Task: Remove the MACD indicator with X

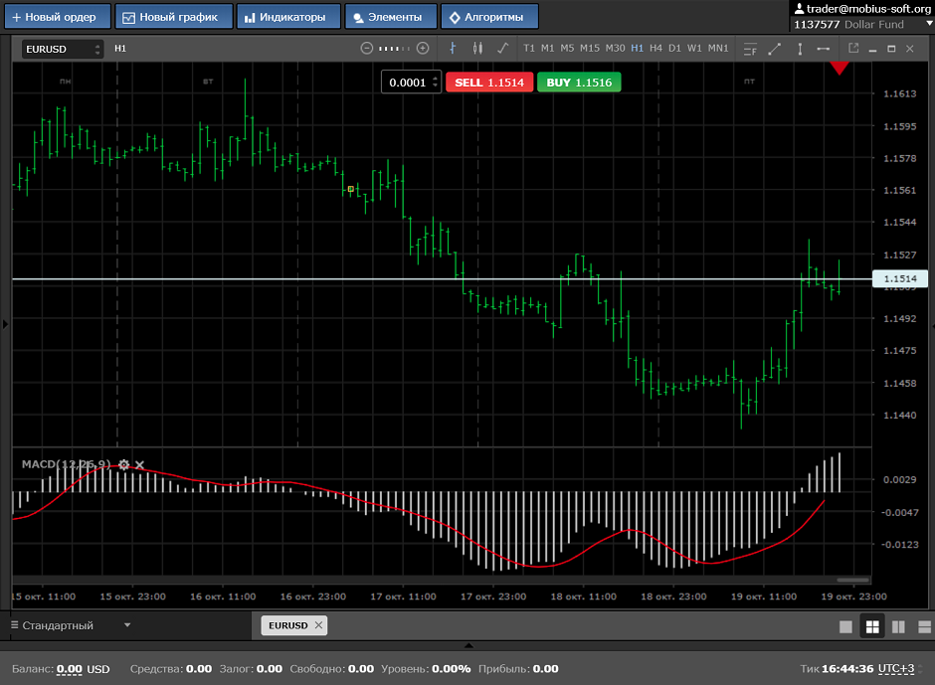Action: coord(139,464)
